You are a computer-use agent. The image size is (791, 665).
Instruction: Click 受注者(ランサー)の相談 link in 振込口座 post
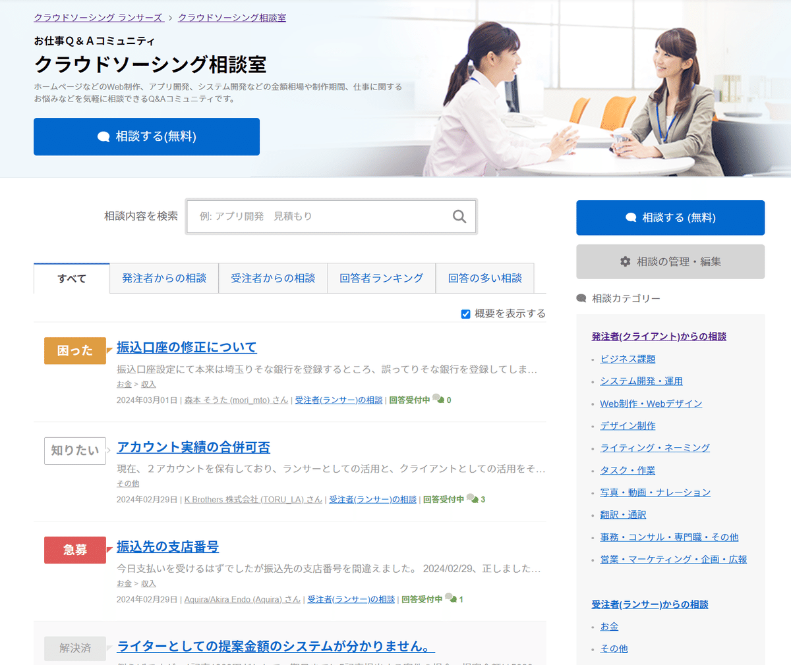point(339,400)
